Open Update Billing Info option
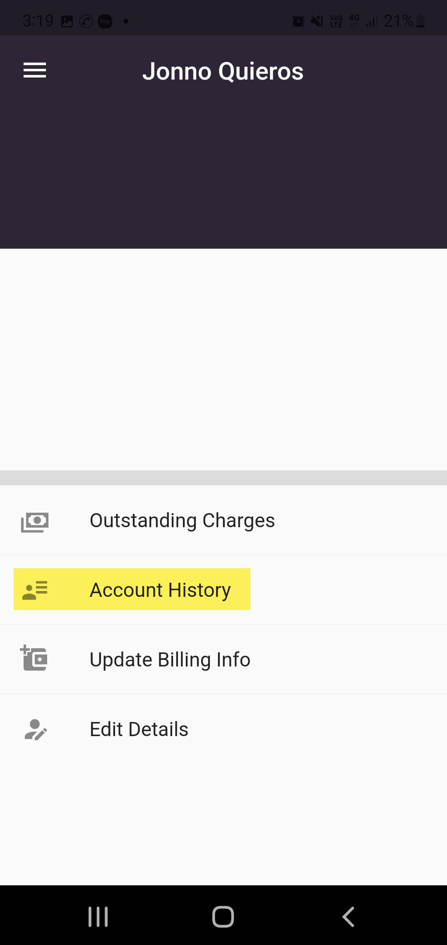This screenshot has height=945, width=447. pos(170,659)
